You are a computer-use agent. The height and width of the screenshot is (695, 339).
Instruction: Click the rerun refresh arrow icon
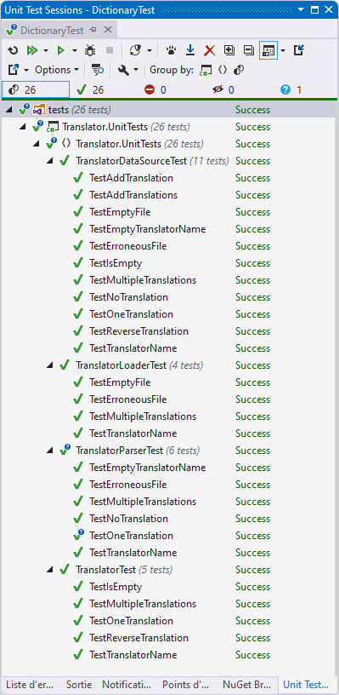pos(14,50)
